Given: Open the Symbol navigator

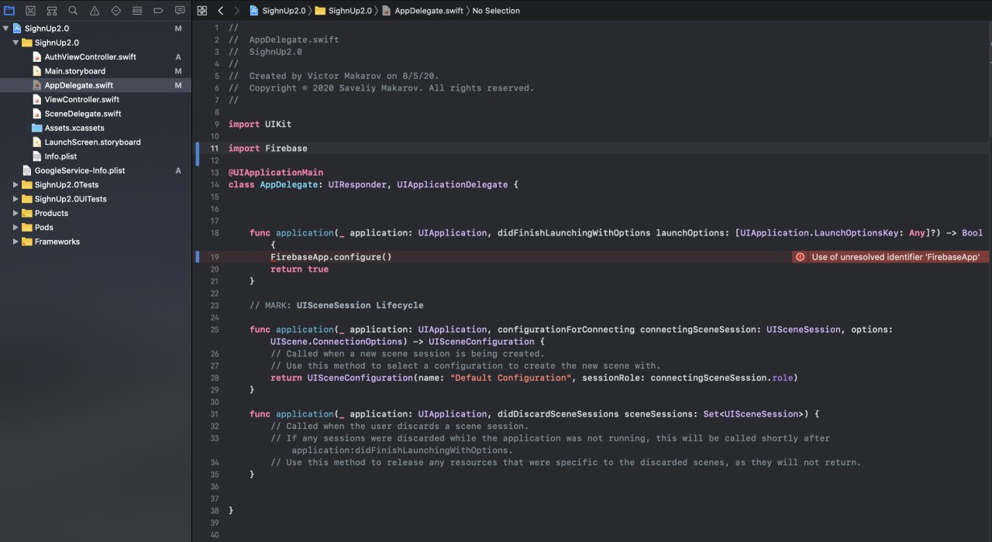Looking at the screenshot, I should click(51, 11).
